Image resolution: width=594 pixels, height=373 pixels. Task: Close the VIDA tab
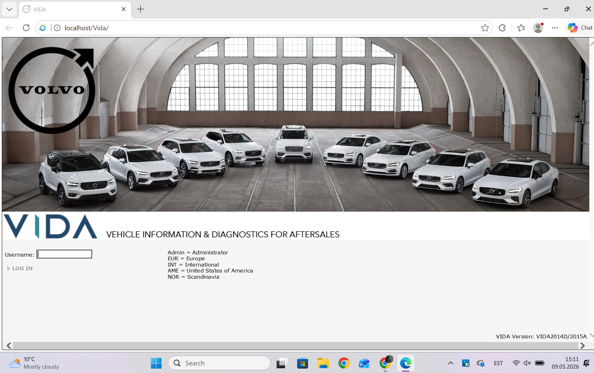[124, 9]
